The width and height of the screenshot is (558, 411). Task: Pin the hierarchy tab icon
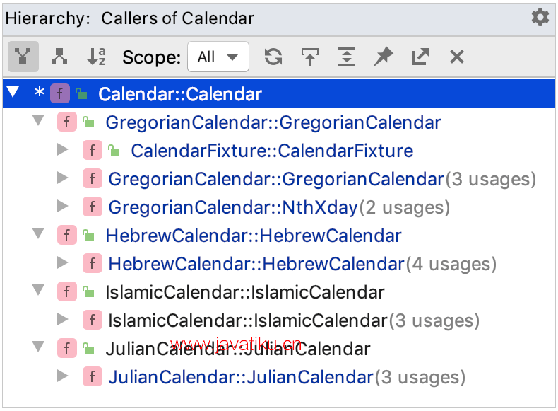[x=383, y=57]
